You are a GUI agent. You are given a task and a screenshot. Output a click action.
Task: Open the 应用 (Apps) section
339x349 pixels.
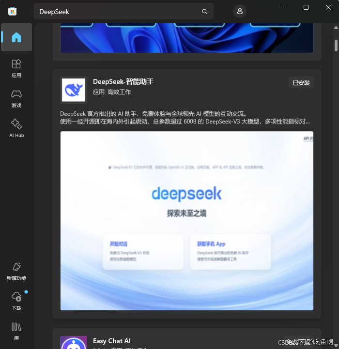(16, 69)
